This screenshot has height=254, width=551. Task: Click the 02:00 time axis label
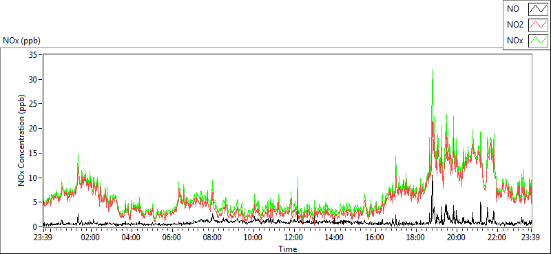point(91,237)
